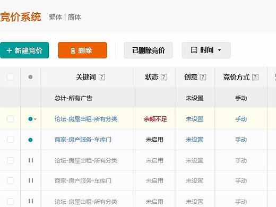Click the 新建竞价 button
Viewport: 276px width, 207px height.
24,50
